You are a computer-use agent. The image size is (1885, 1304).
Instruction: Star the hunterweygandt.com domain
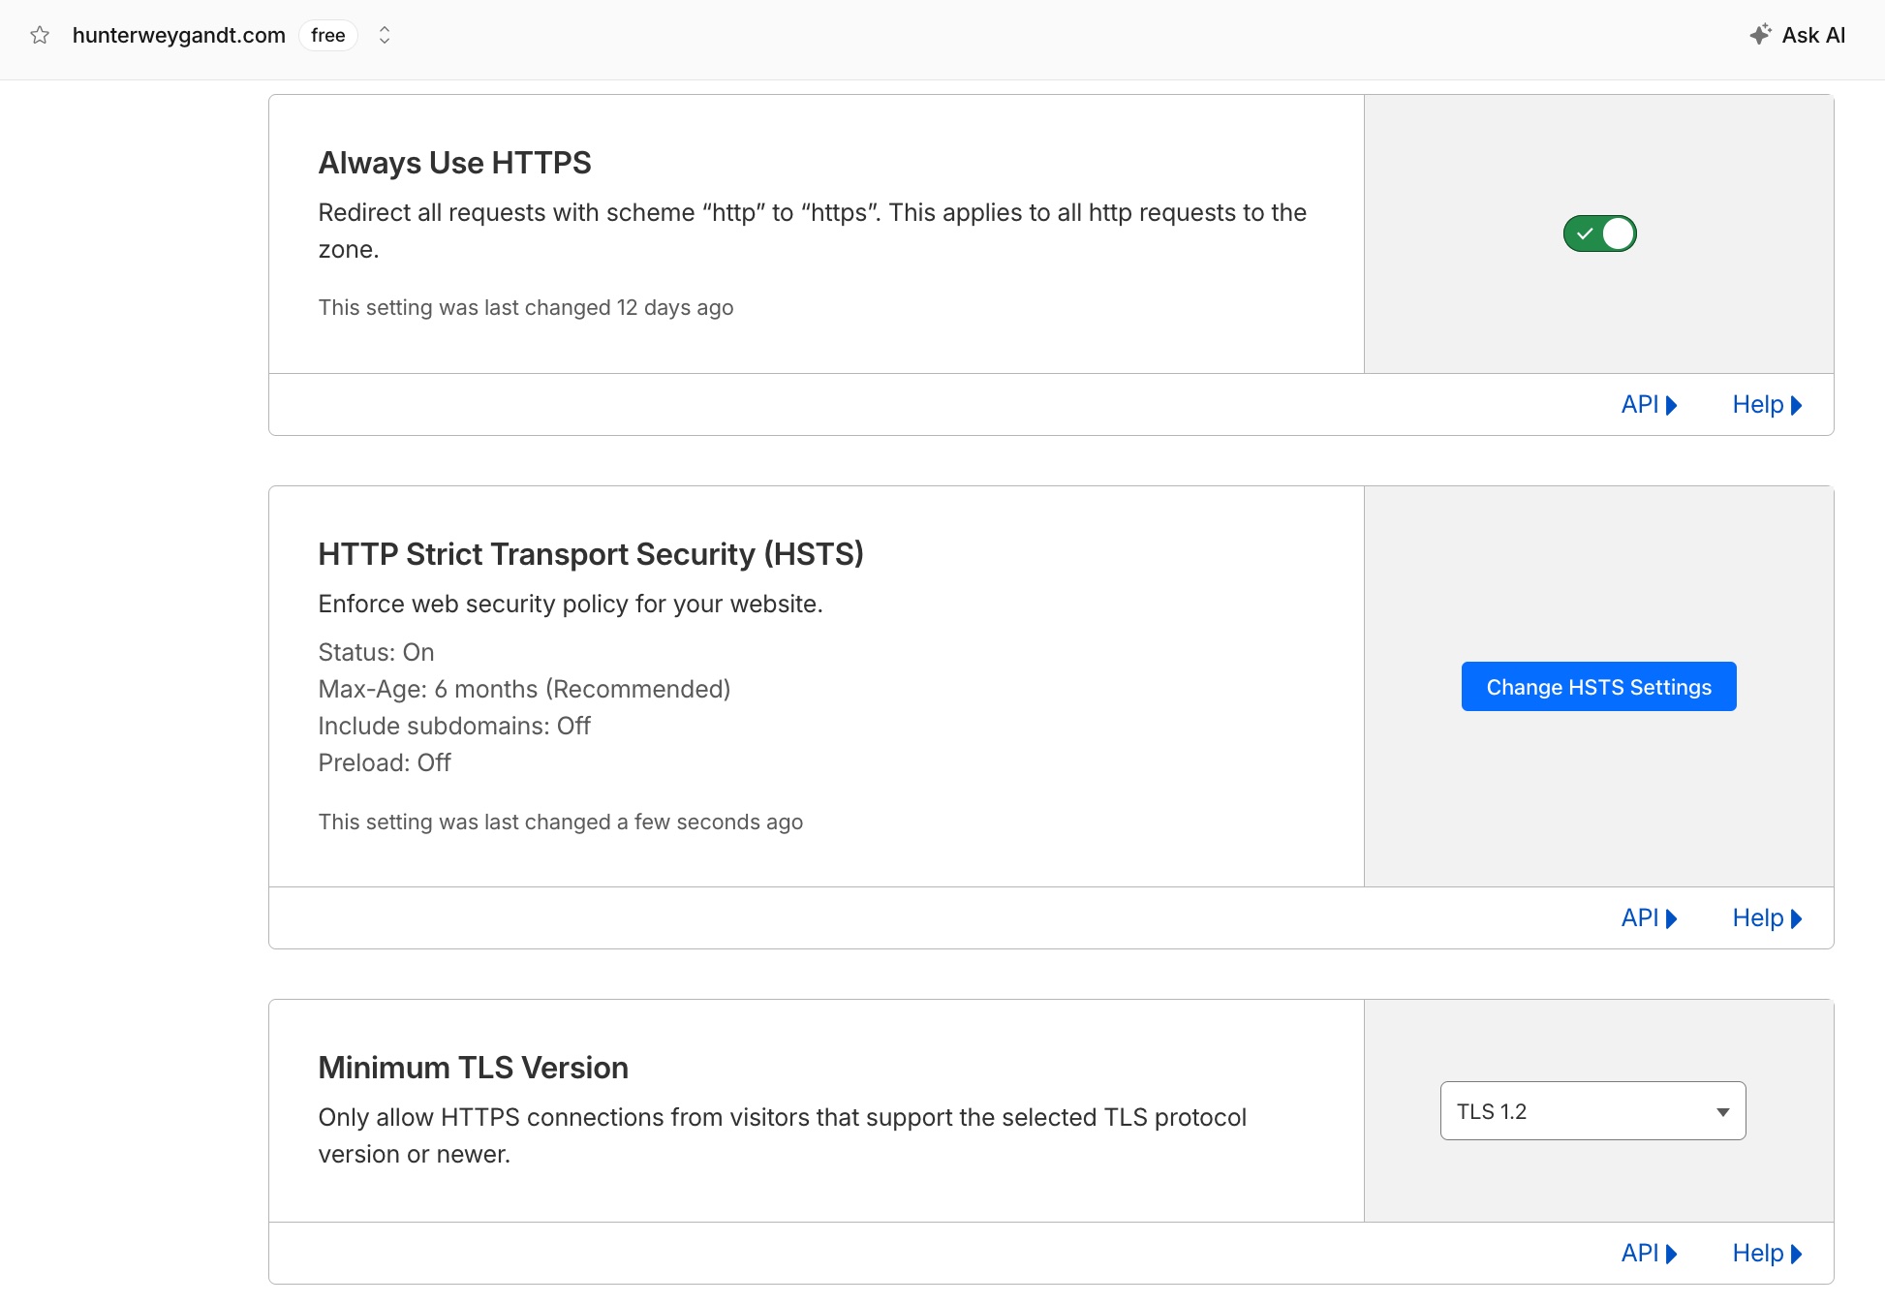[x=40, y=36]
